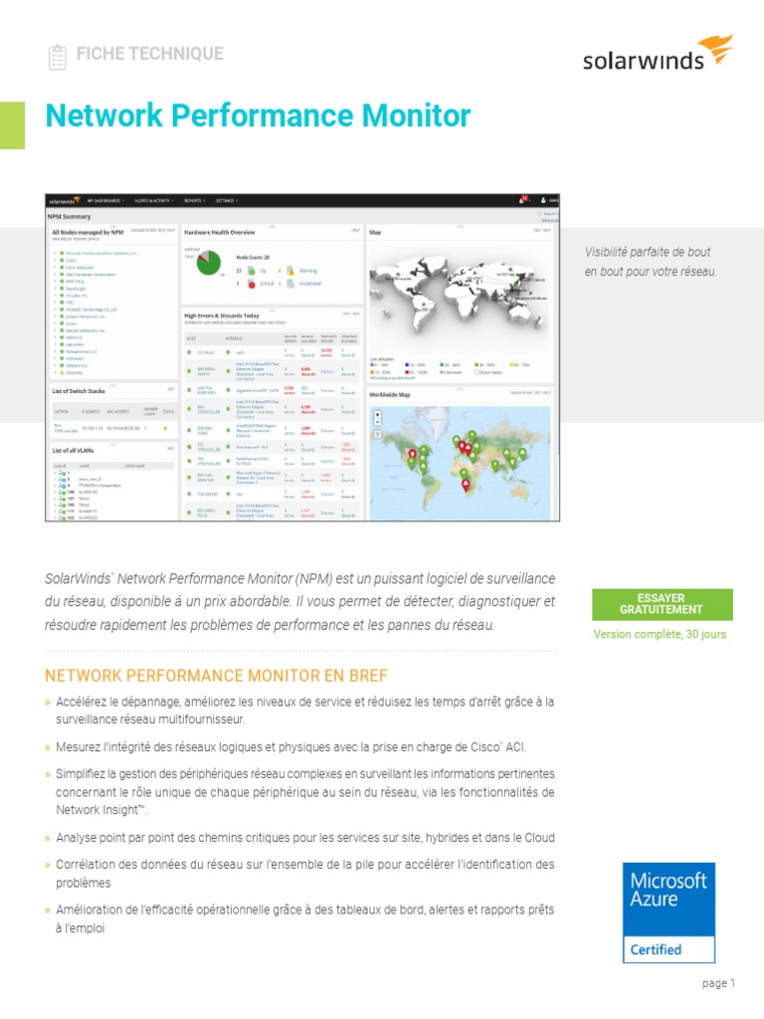
Task: Click the green pie chart in Hardware Health
Action: [209, 263]
